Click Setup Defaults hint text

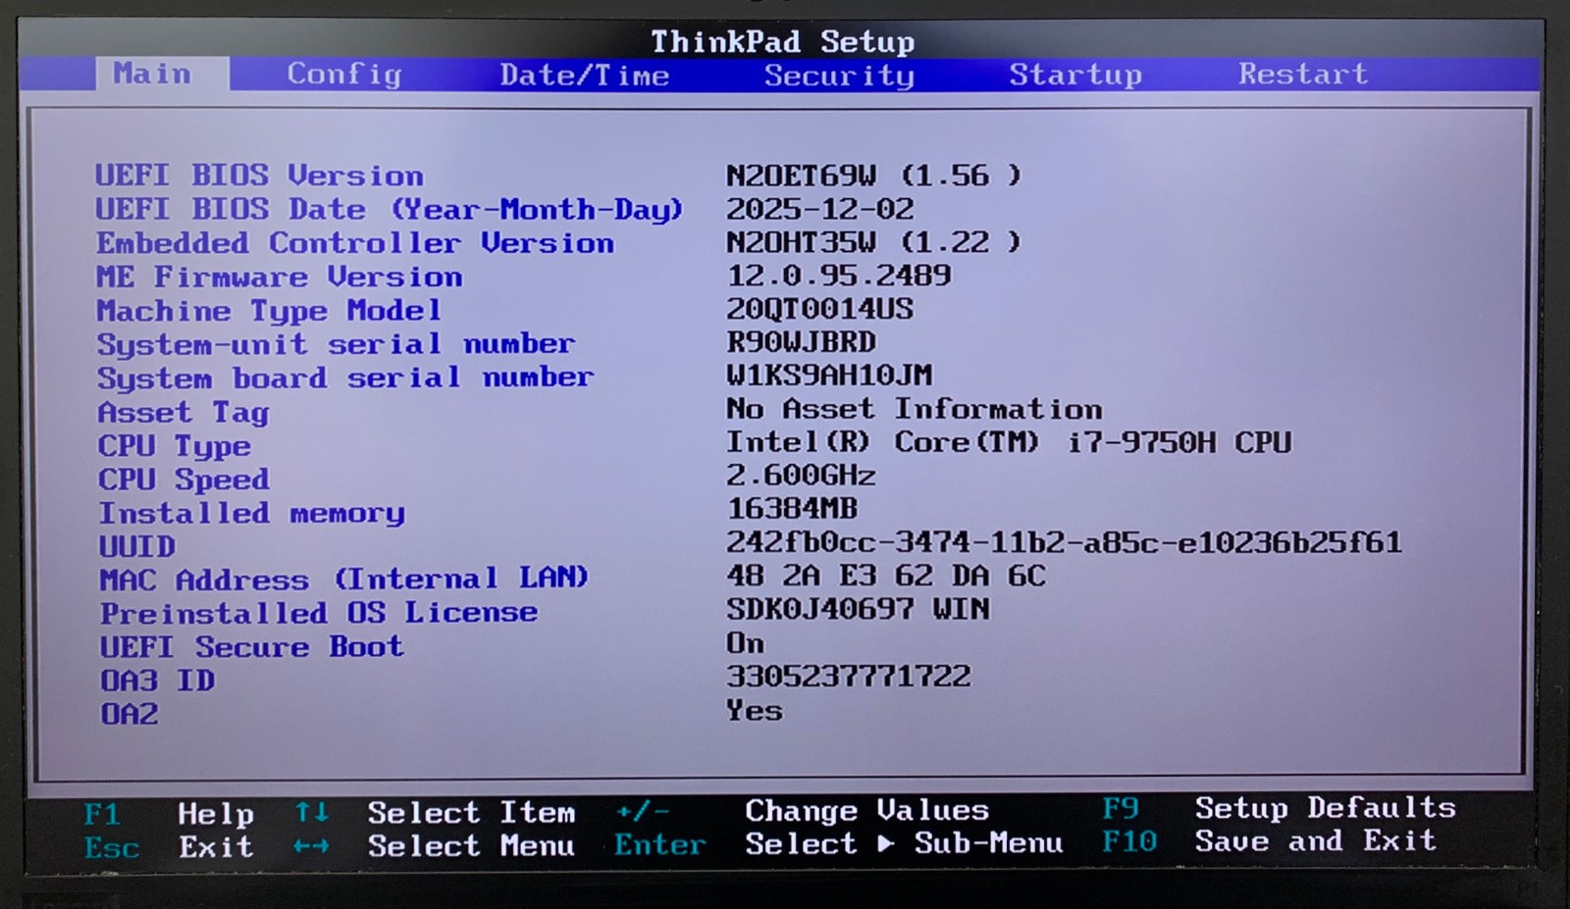[x=1326, y=808]
